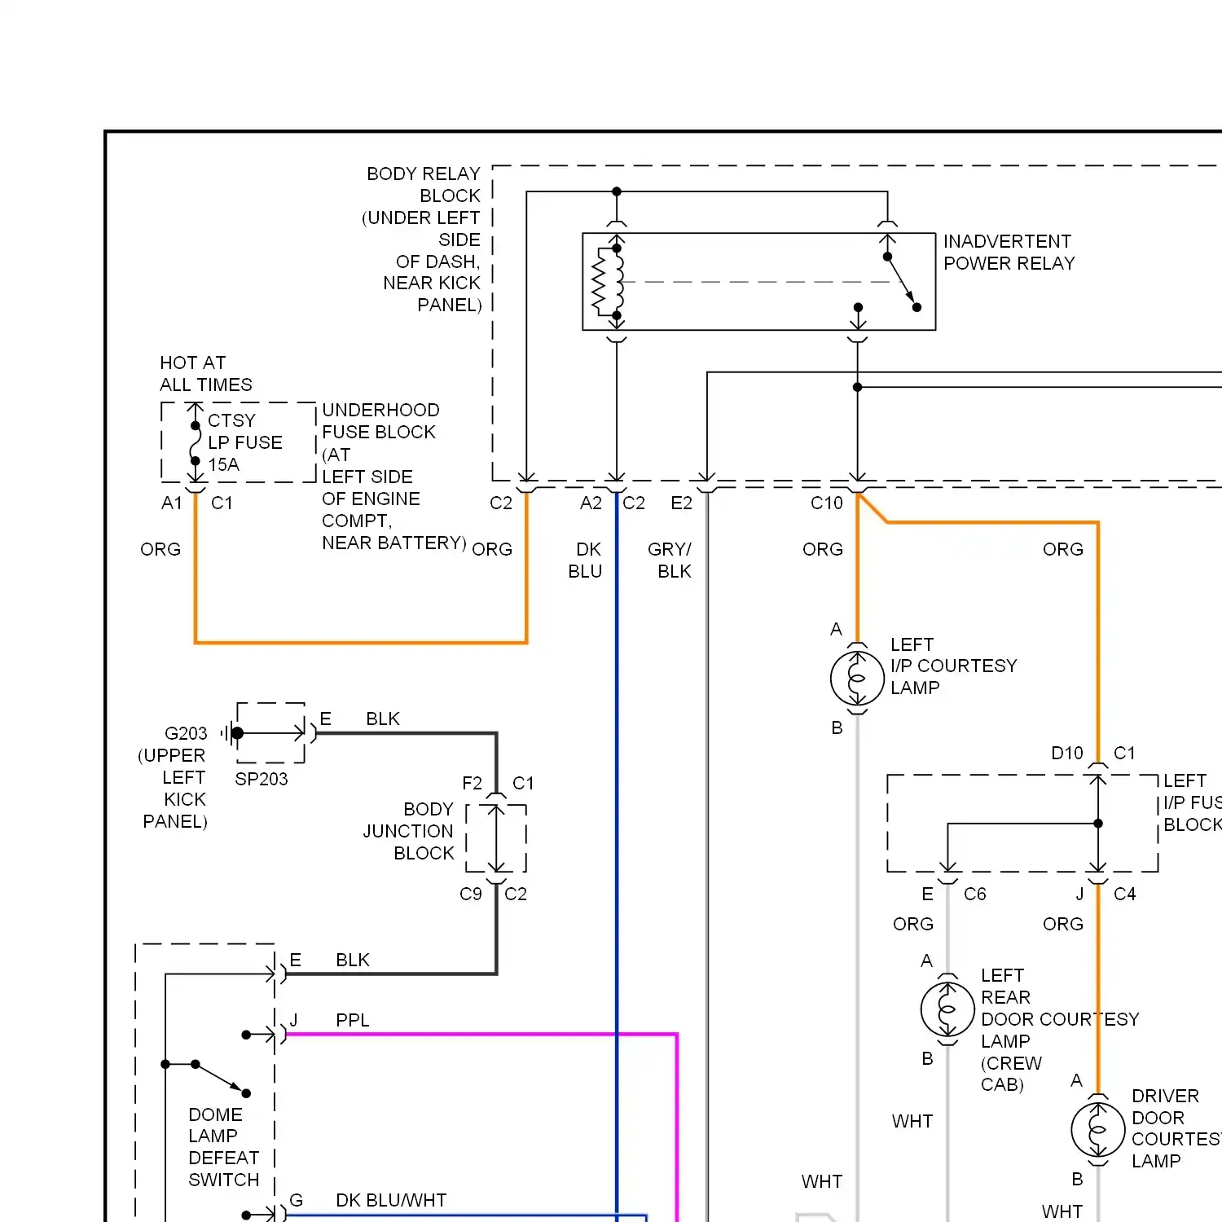
Task: Click the ORG label under terminal J C4
Action: click(1063, 924)
